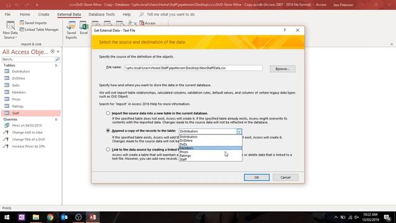Cancel the Get External Data dialog
Screen dimensions: 396x223
click(x=285, y=178)
